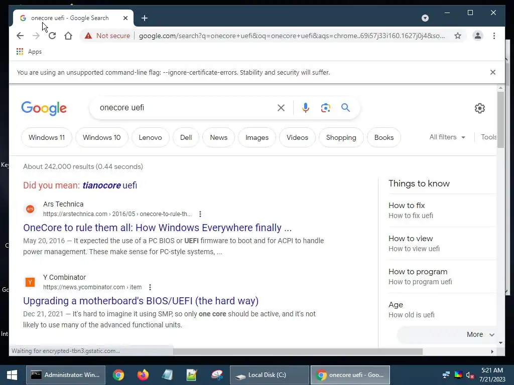Open the OneCore to rule them all result
This screenshot has width=514, height=385.
(157, 228)
